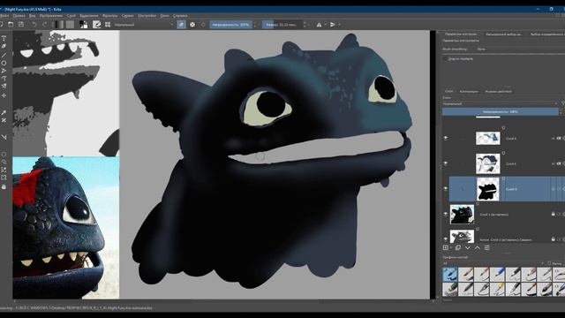
Task: Select the Move tool in toolbox
Action: click(4, 95)
